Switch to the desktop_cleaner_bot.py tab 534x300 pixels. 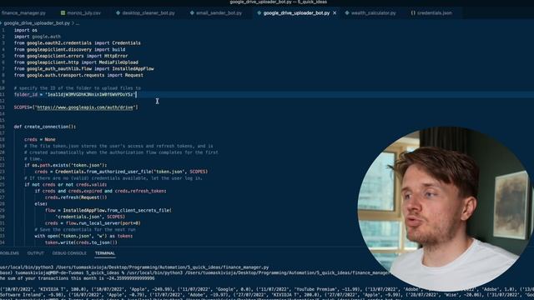[149, 13]
